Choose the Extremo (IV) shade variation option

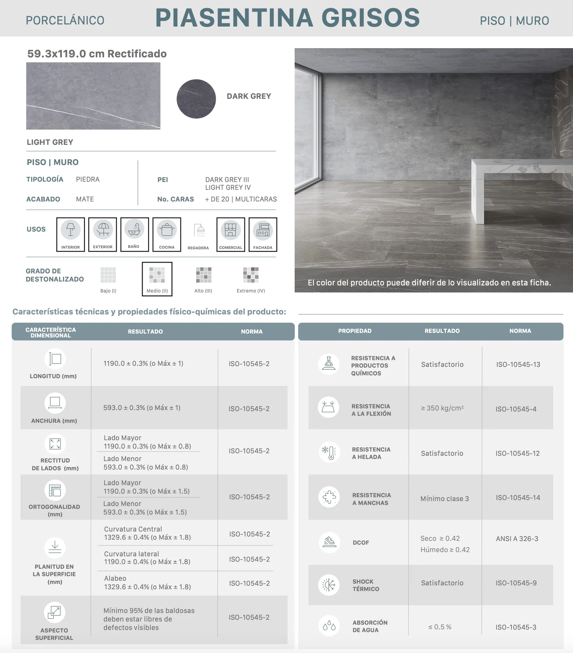(251, 280)
